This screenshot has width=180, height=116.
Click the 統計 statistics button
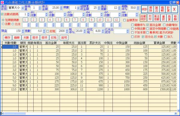click(144, 9)
